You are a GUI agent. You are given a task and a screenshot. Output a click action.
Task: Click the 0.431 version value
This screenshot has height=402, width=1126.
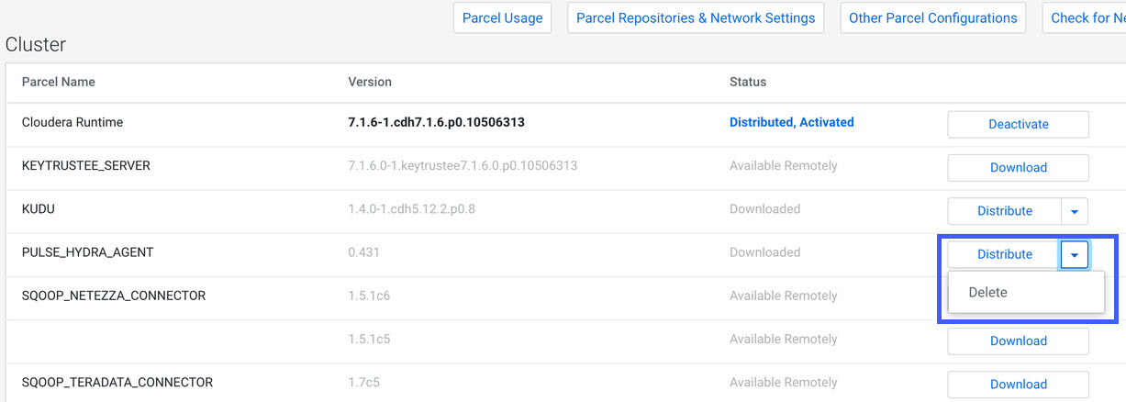click(363, 251)
